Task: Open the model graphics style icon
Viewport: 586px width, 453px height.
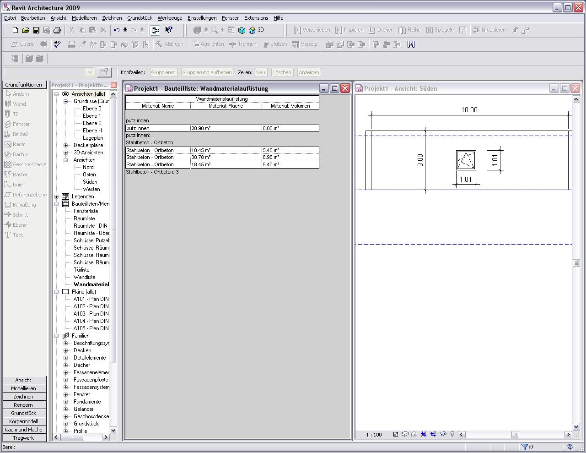Action: click(405, 434)
